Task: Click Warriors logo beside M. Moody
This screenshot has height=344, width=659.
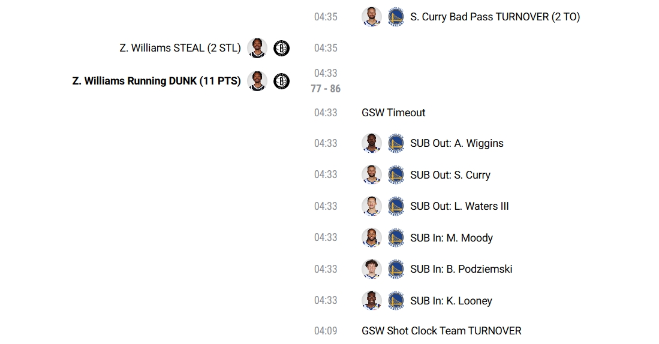Action: [396, 238]
